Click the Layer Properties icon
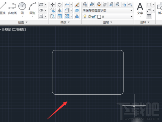The height and width of the screenshot is (122, 162). pos(85,5)
